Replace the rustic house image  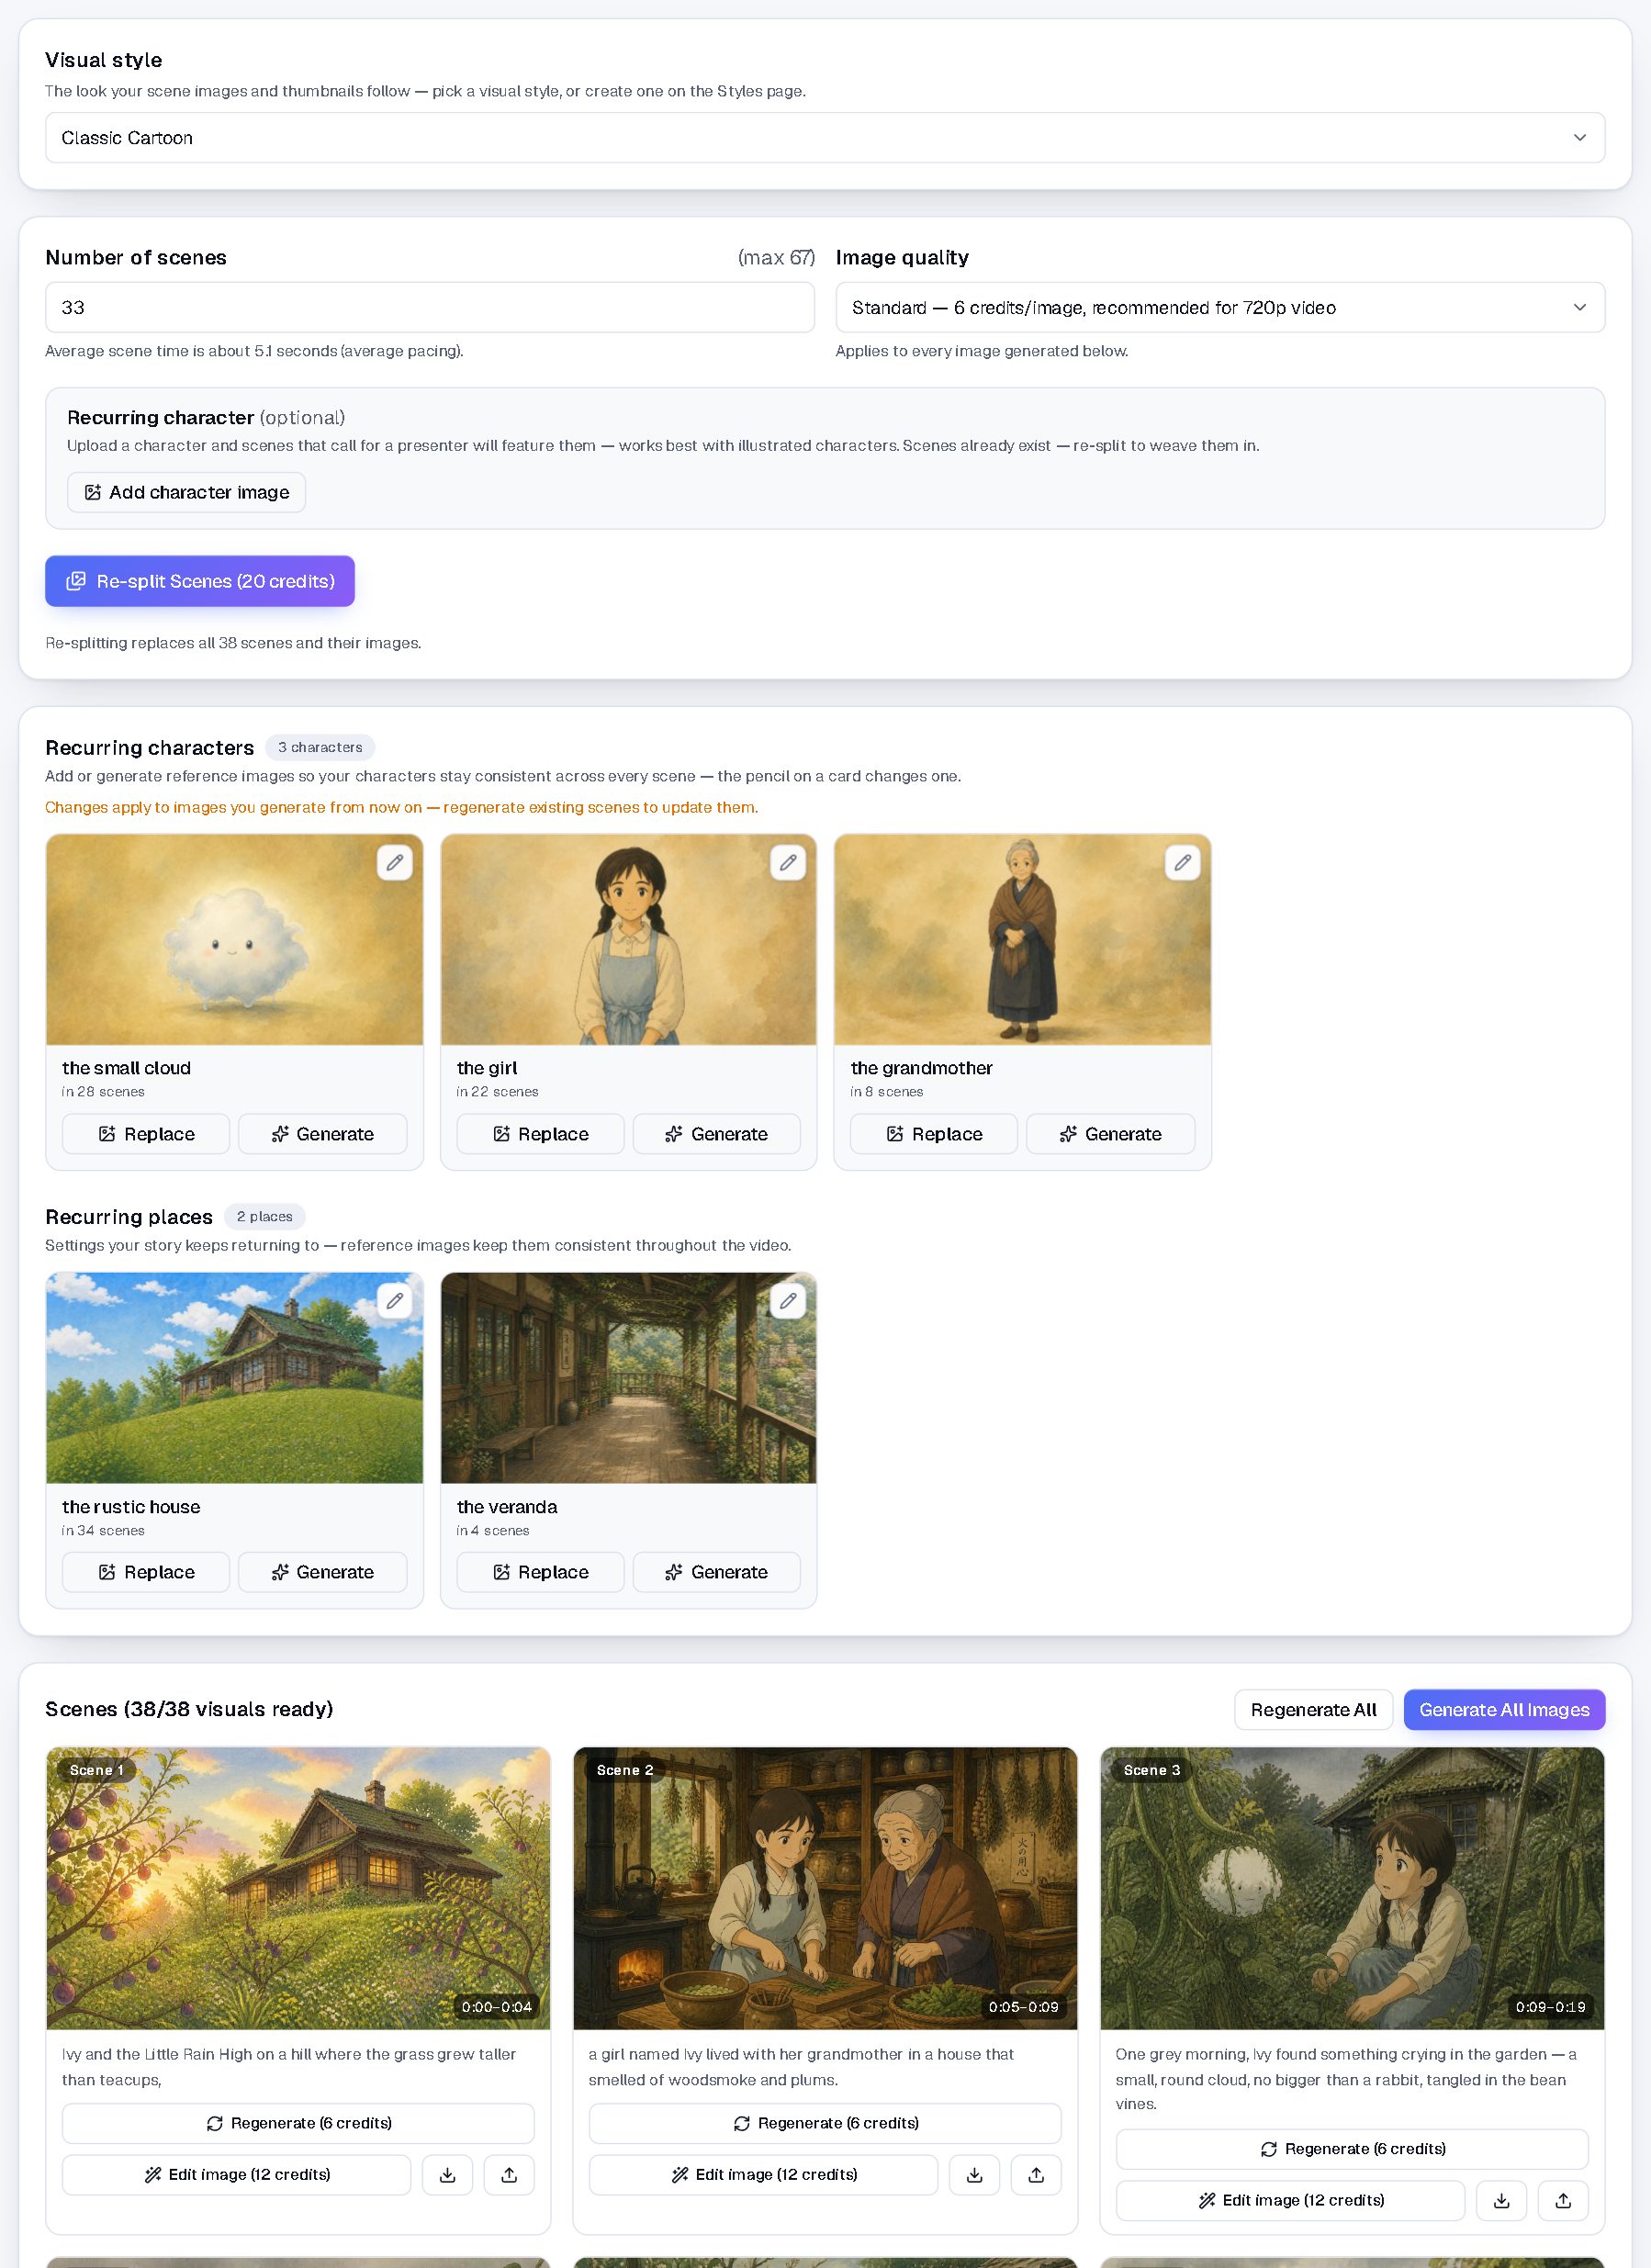(146, 1572)
